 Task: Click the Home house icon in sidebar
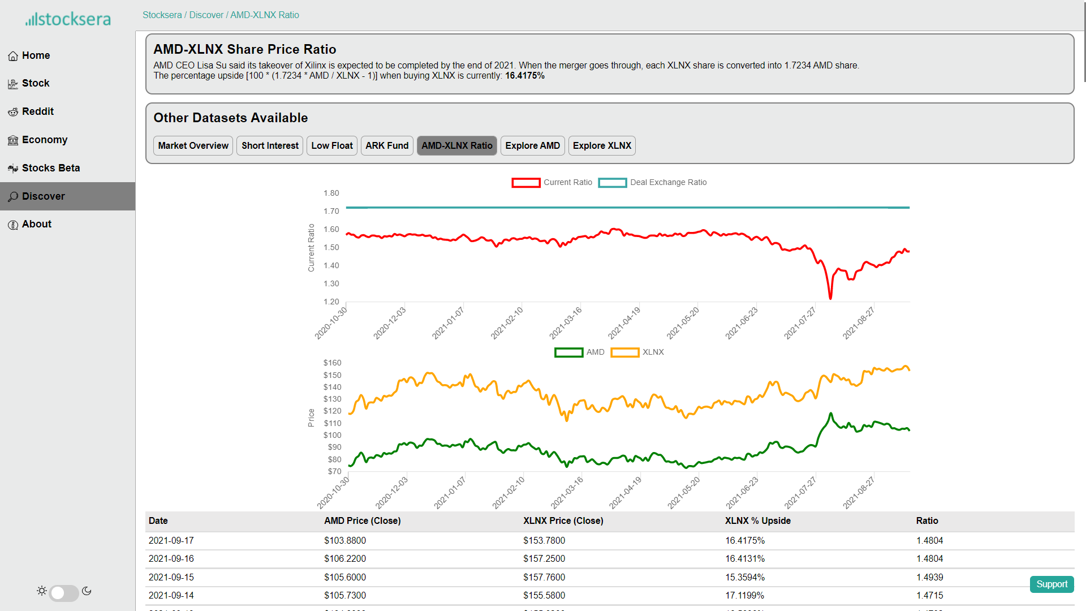13,56
